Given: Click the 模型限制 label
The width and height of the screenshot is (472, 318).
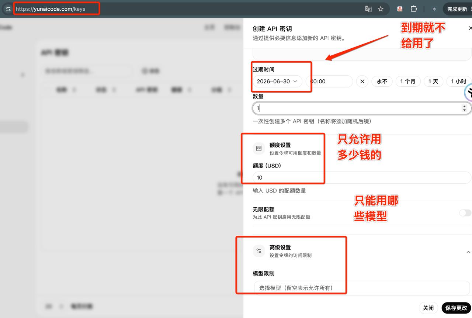Looking at the screenshot, I should [263, 273].
